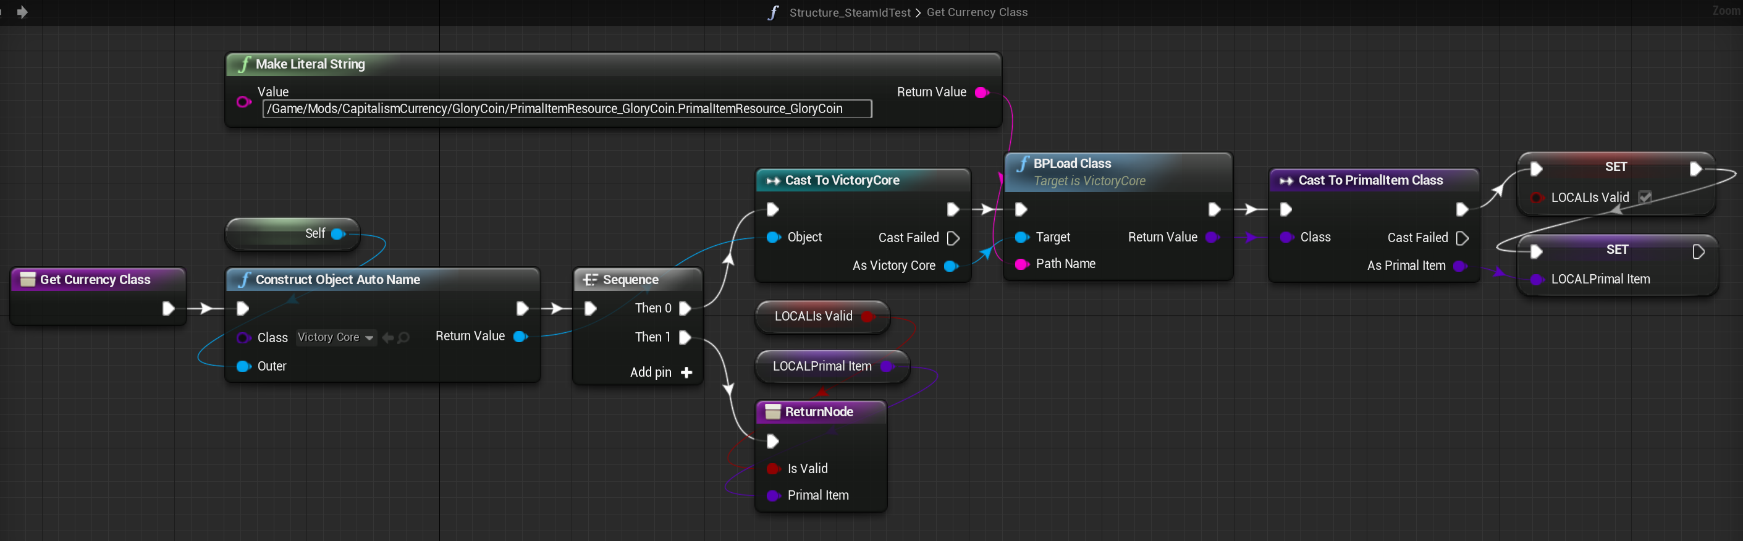The height and width of the screenshot is (541, 1743).
Task: Click exec input pin of ReturnNode
Action: (773, 442)
